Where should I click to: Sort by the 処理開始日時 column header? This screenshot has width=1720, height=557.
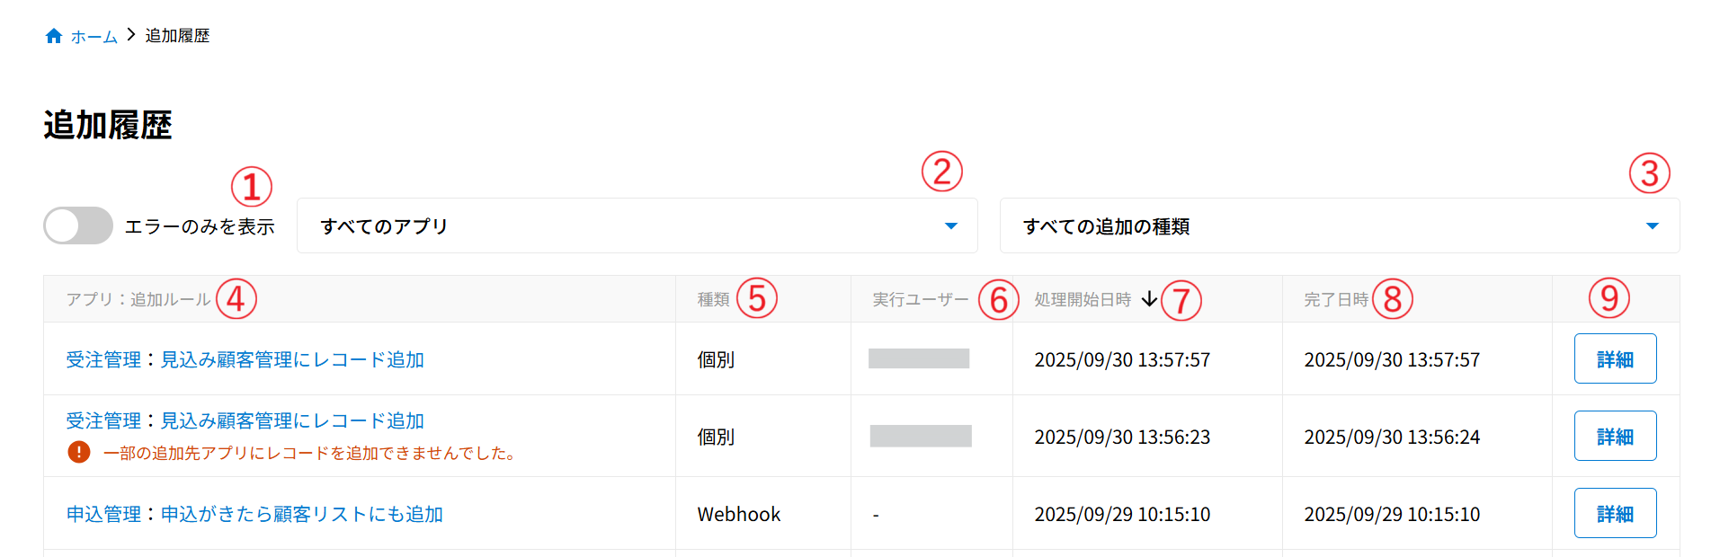click(1083, 299)
